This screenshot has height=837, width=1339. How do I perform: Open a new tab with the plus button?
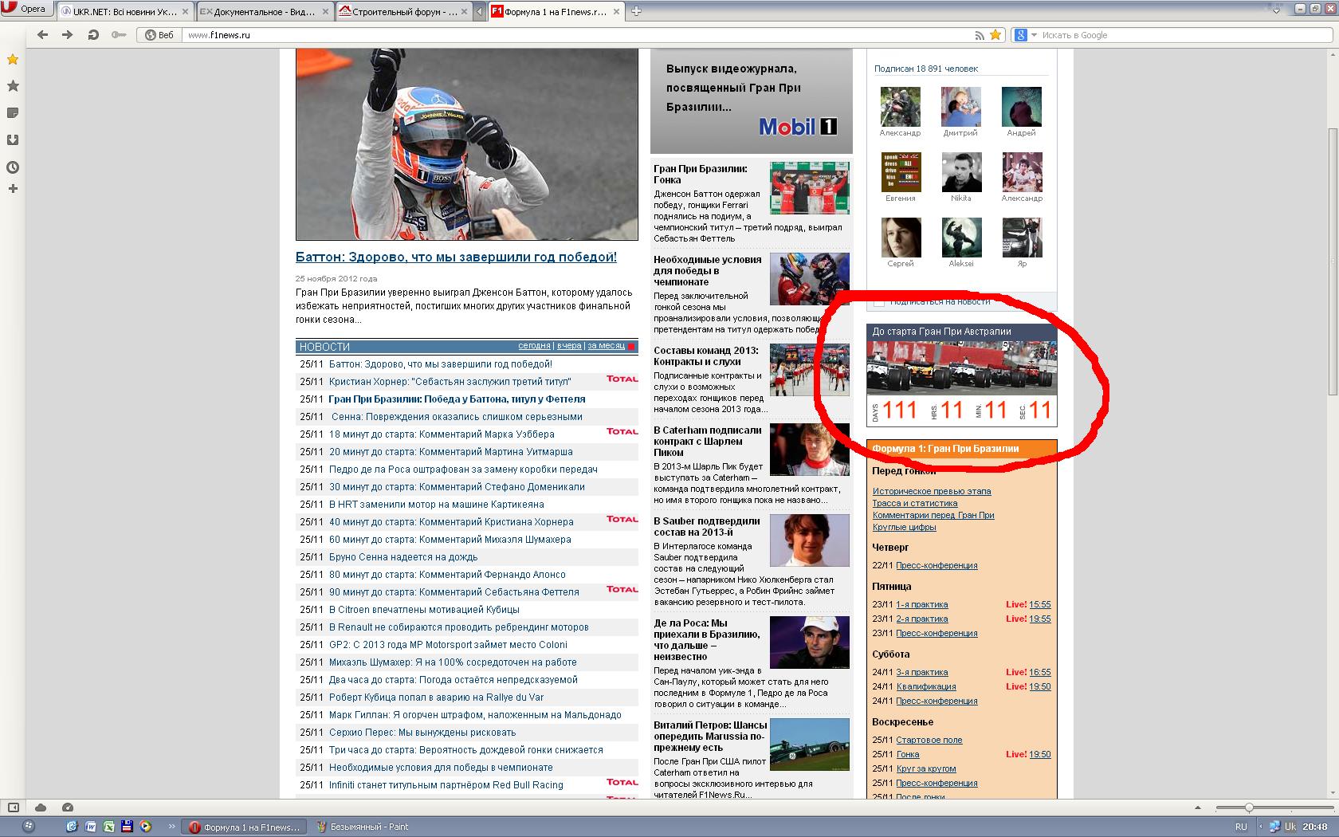pyautogui.click(x=636, y=11)
